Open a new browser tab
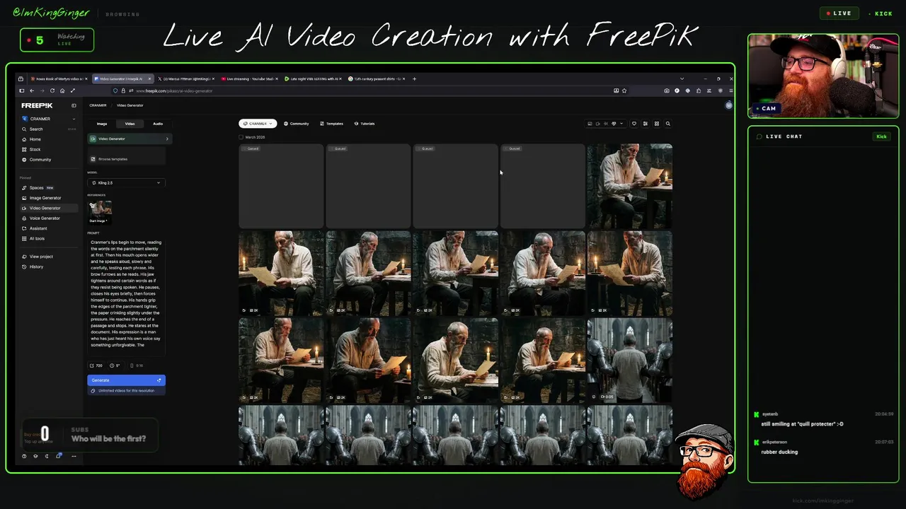This screenshot has height=509, width=906. click(414, 79)
